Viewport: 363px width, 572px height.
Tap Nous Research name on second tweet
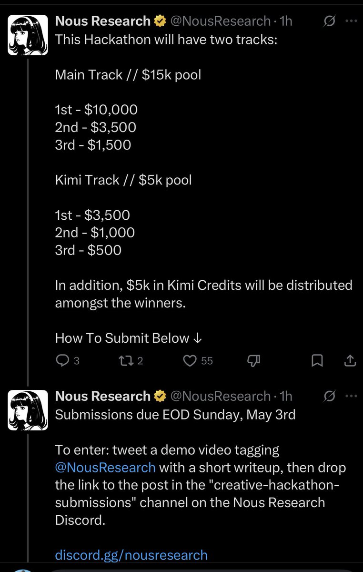pos(102,396)
